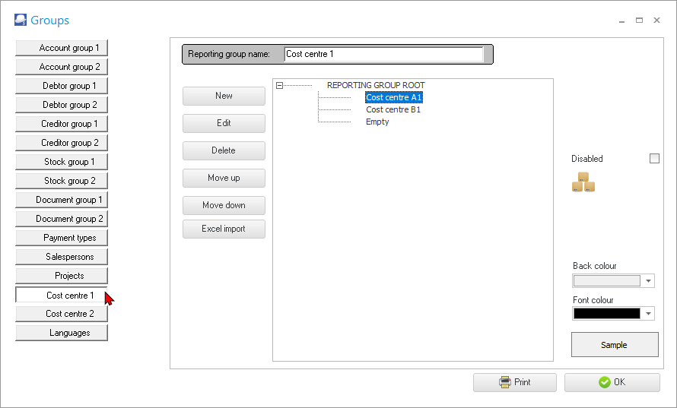Toggle the Disabled checkbox
Image resolution: width=677 pixels, height=408 pixels.
pyautogui.click(x=654, y=159)
